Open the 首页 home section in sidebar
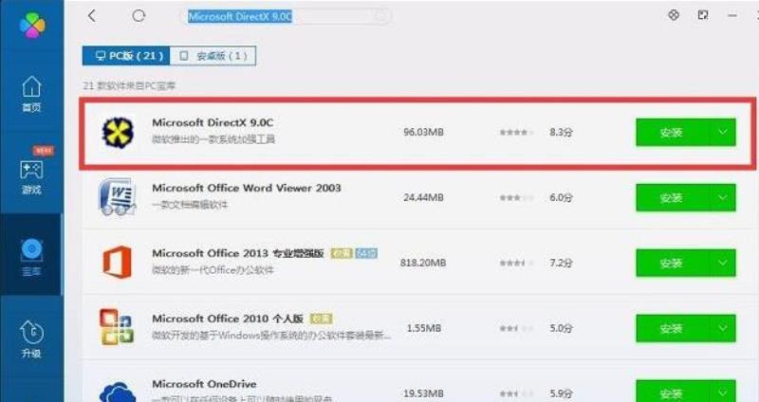Viewport: 759px width, 402px height. click(x=31, y=94)
